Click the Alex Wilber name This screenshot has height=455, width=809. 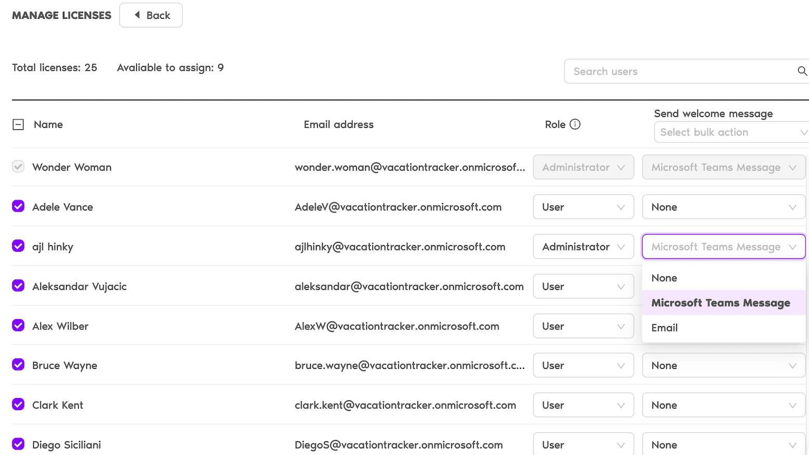pos(60,326)
